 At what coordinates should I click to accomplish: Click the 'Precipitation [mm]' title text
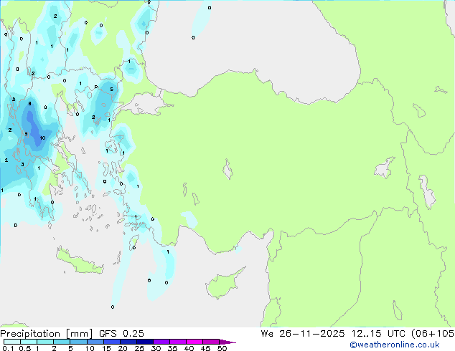pos(47,334)
